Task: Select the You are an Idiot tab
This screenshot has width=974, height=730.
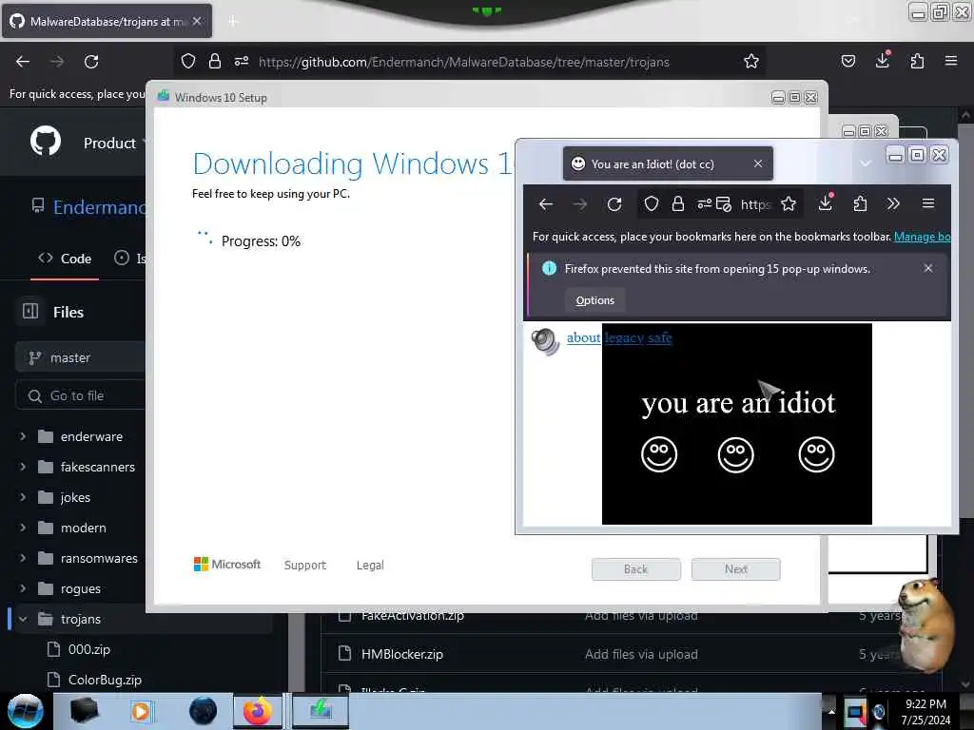Action: click(x=668, y=163)
